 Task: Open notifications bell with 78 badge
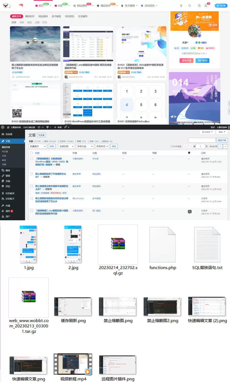pos(206,6)
